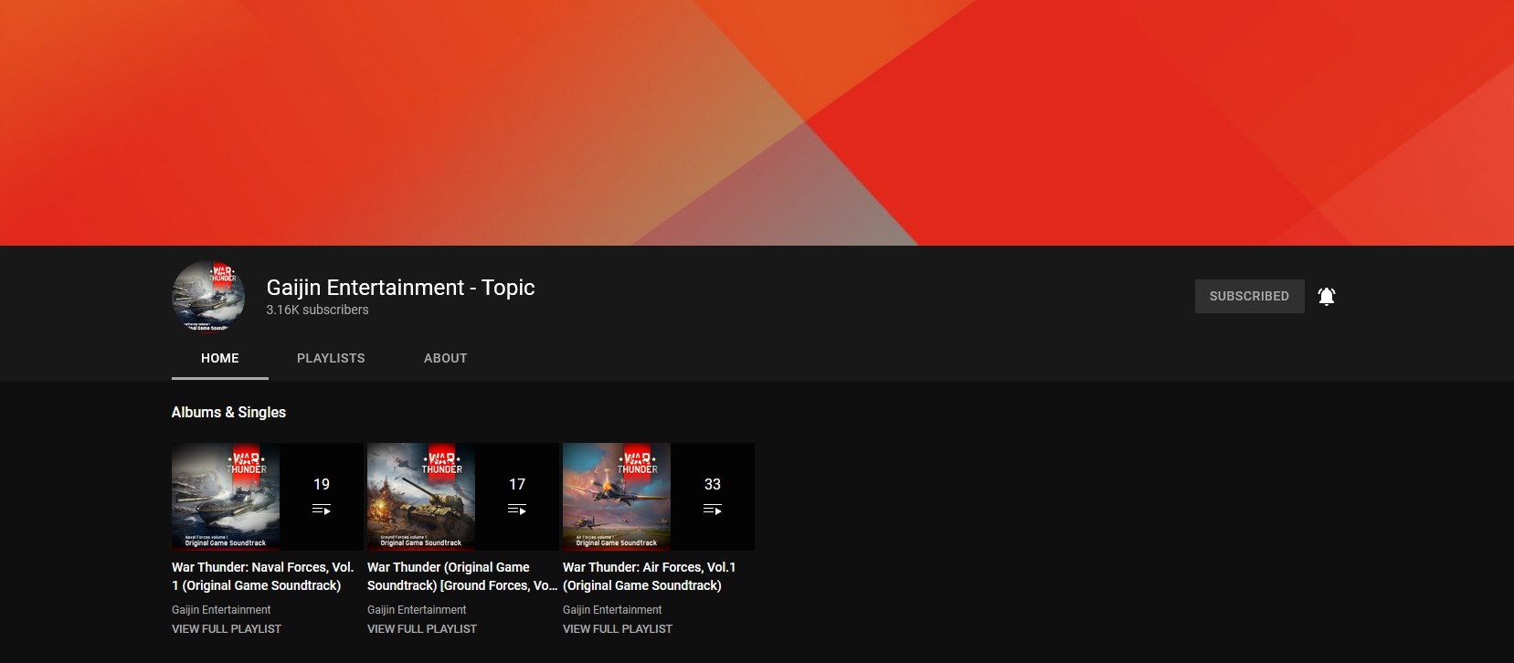View full playlist for Ground Forces album
The height and width of the screenshot is (663, 1514).
point(422,628)
